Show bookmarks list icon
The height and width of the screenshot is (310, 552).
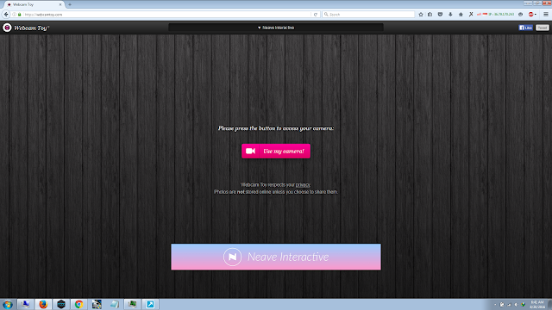pyautogui.click(x=430, y=15)
